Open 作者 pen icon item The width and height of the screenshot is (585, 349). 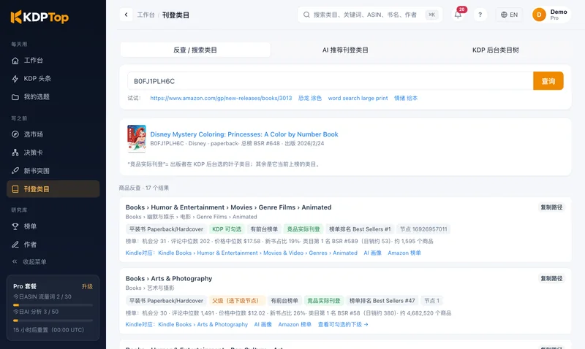(x=53, y=245)
